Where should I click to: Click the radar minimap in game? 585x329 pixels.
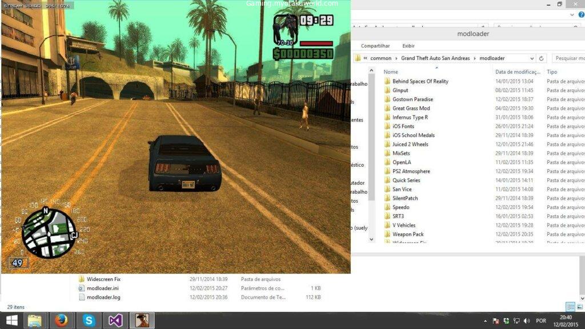coord(49,234)
